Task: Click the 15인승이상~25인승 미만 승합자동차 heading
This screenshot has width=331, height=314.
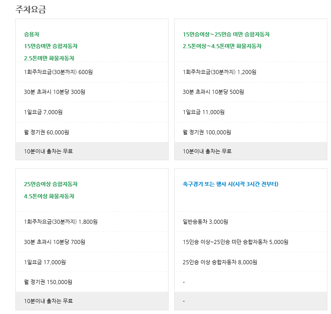Action: click(226, 34)
